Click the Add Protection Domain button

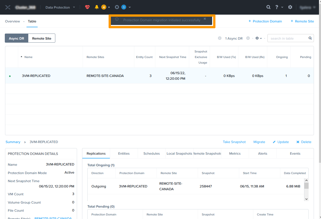coord(265,21)
